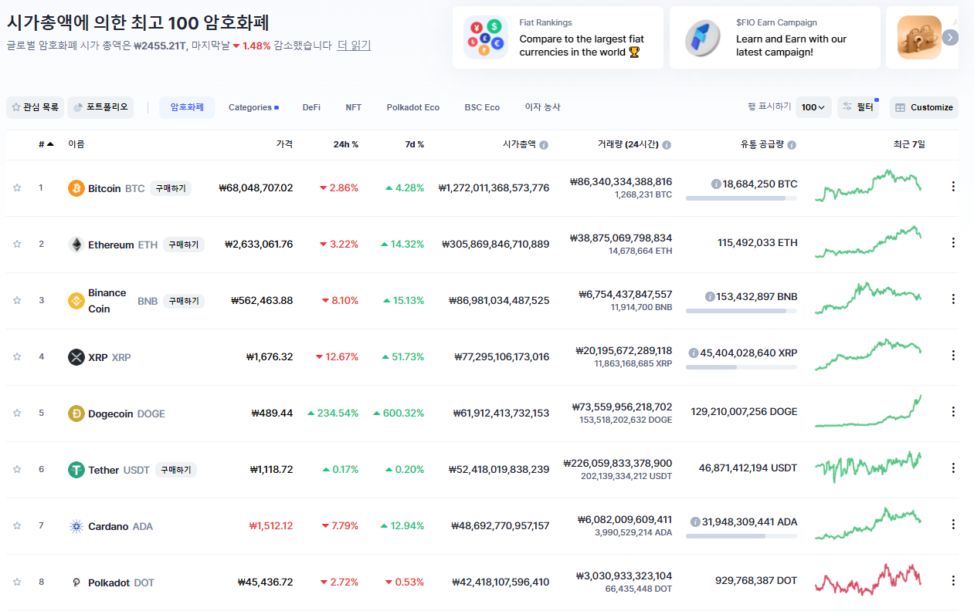
Task: Select the 암호화폐 tab
Action: coord(187,107)
